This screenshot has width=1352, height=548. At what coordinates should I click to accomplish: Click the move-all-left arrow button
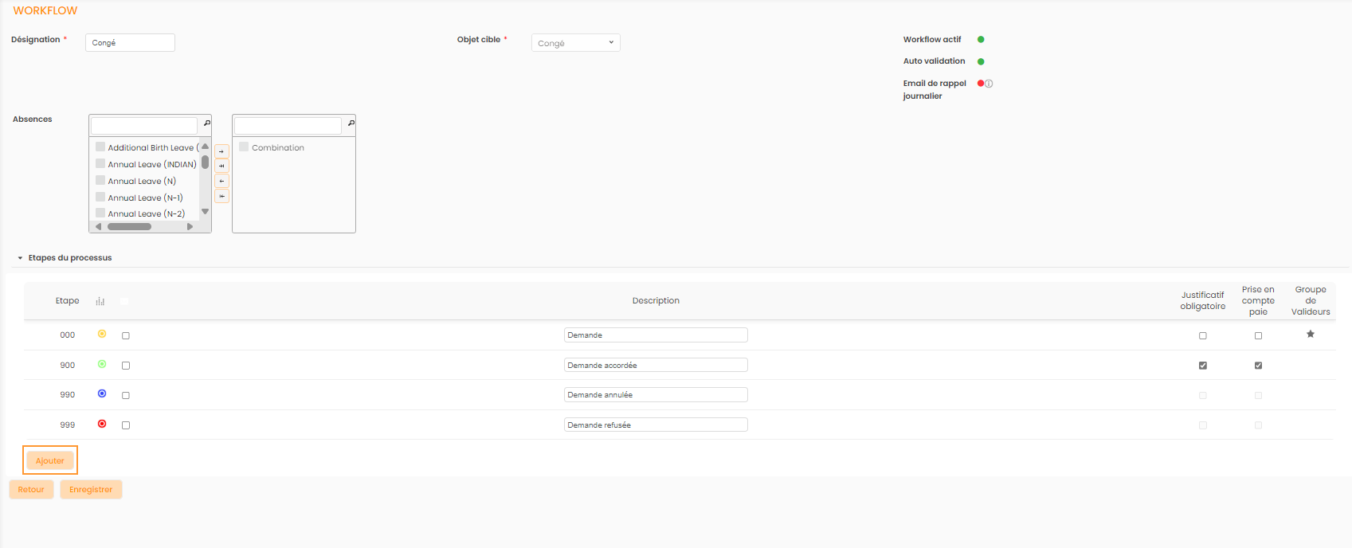[x=221, y=196]
